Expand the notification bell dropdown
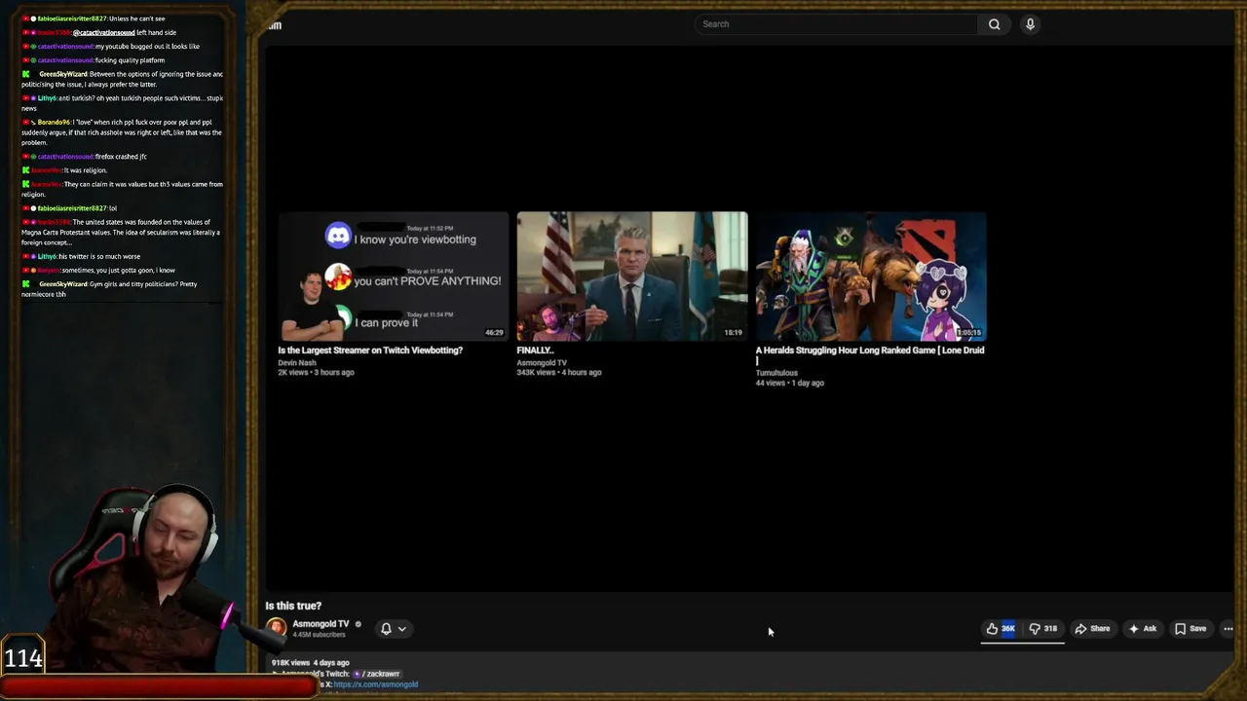This screenshot has height=701, width=1247. 394,629
